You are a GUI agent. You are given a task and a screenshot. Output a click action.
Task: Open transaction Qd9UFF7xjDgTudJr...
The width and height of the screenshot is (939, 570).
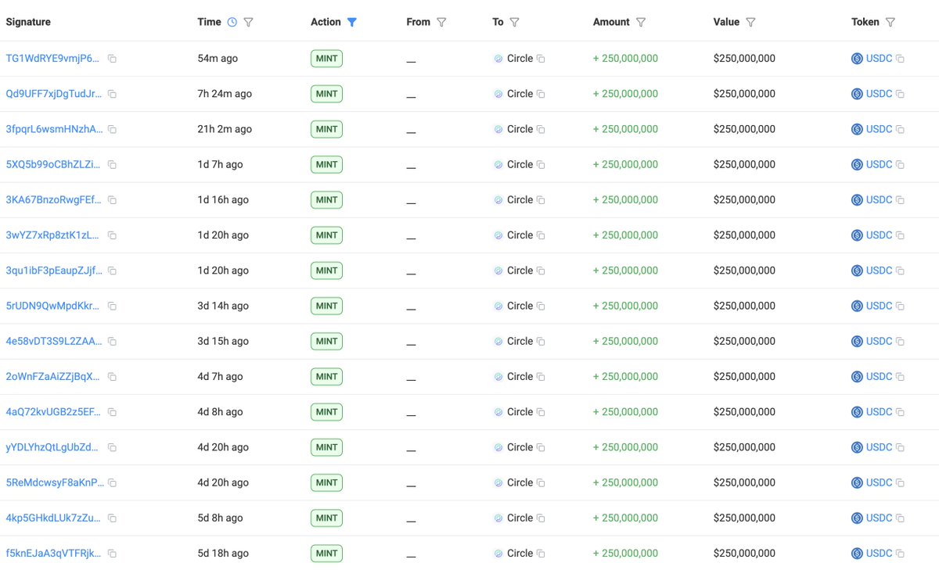(x=53, y=94)
